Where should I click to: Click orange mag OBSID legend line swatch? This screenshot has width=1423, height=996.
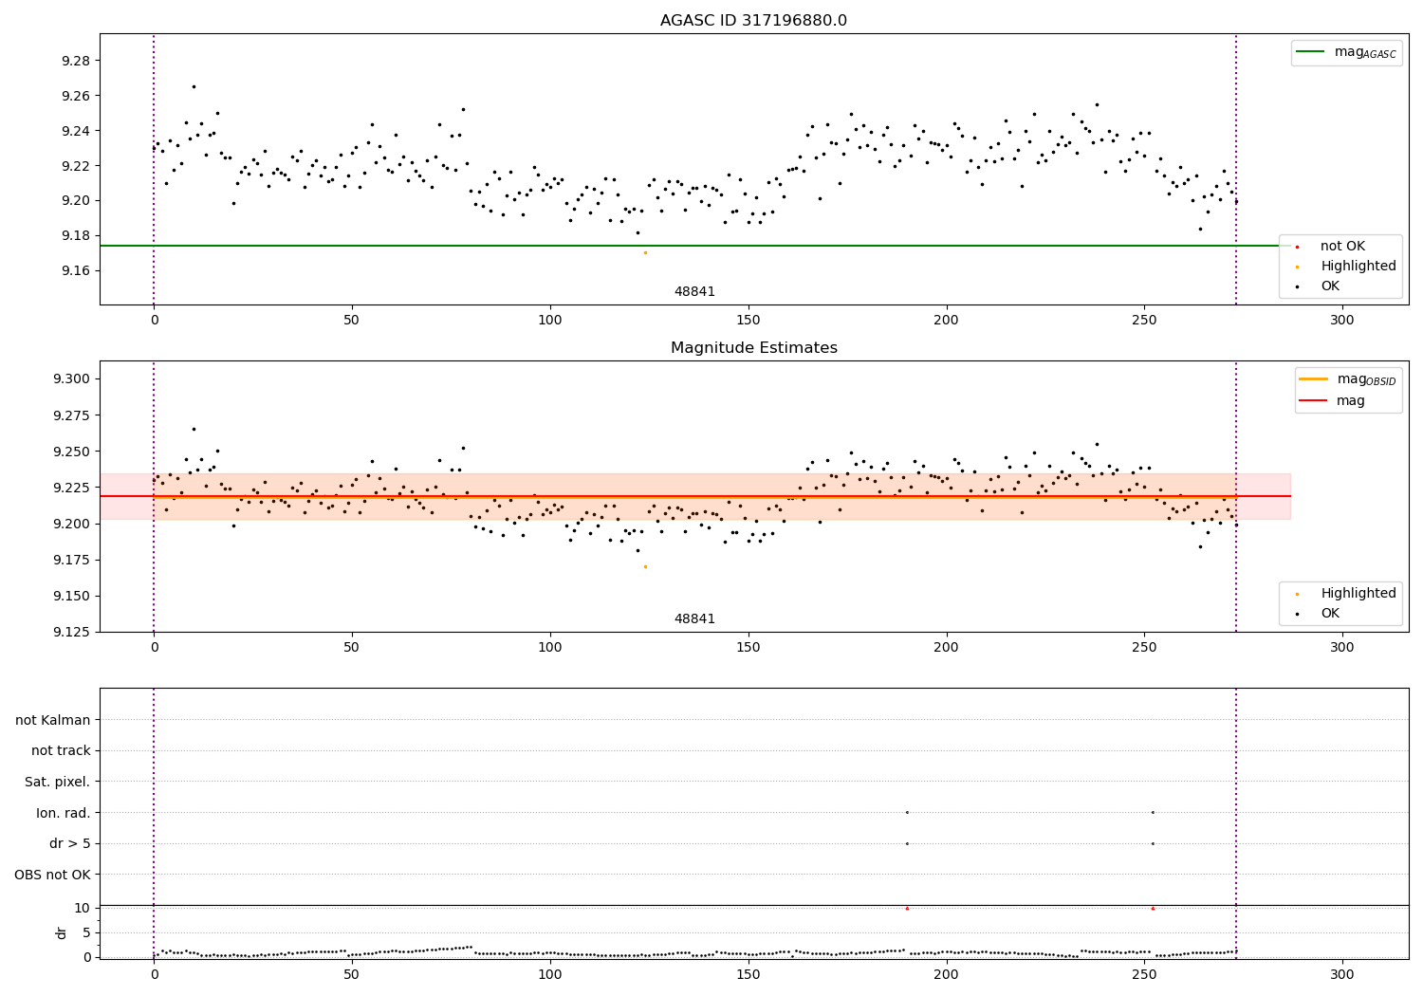(1314, 379)
